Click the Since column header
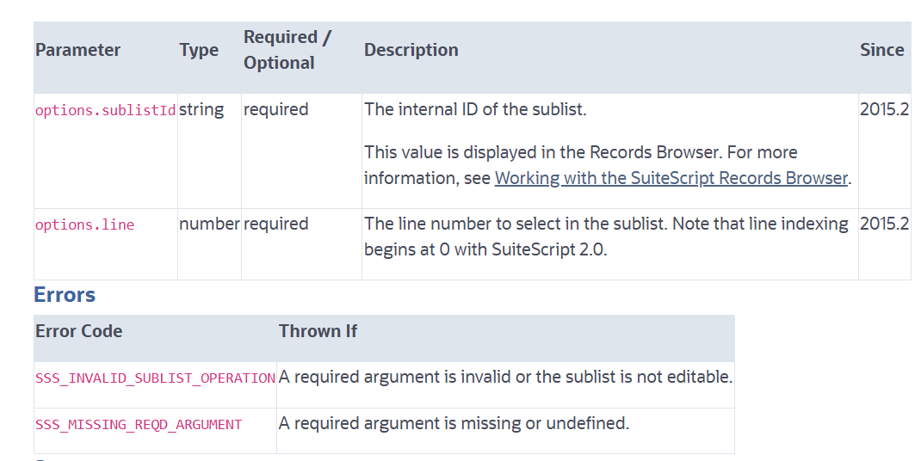915x461 pixels. coord(881,50)
